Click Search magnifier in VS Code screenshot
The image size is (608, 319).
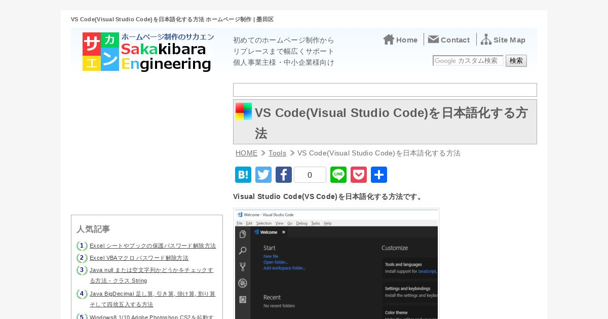tap(243, 251)
